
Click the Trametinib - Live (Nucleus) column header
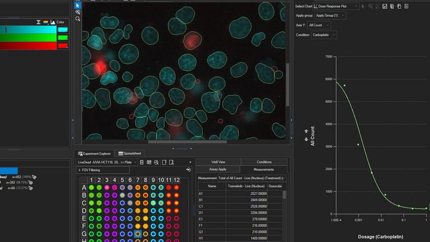pyautogui.click(x=246, y=186)
